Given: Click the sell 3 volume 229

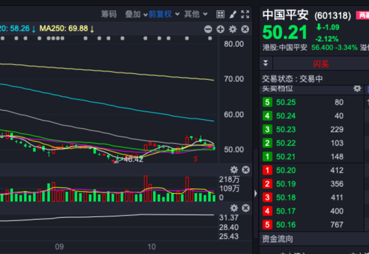Looking at the screenshot, I should coord(337,130).
